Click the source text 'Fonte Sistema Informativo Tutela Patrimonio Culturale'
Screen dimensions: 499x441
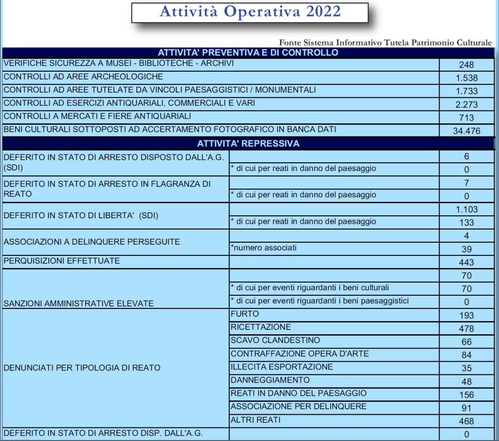pos(385,42)
